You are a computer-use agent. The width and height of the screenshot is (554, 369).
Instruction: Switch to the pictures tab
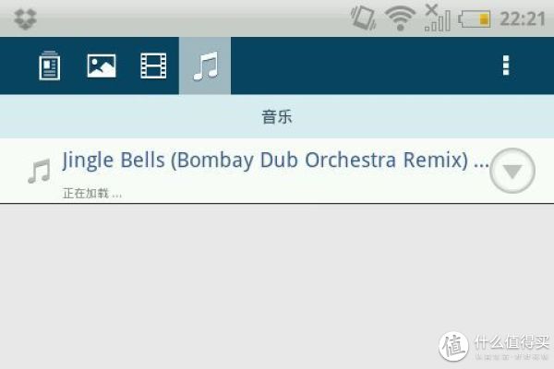[x=102, y=65]
